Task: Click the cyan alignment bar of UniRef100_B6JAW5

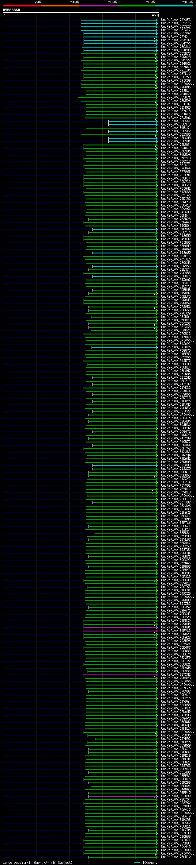Action: [125, 253]
